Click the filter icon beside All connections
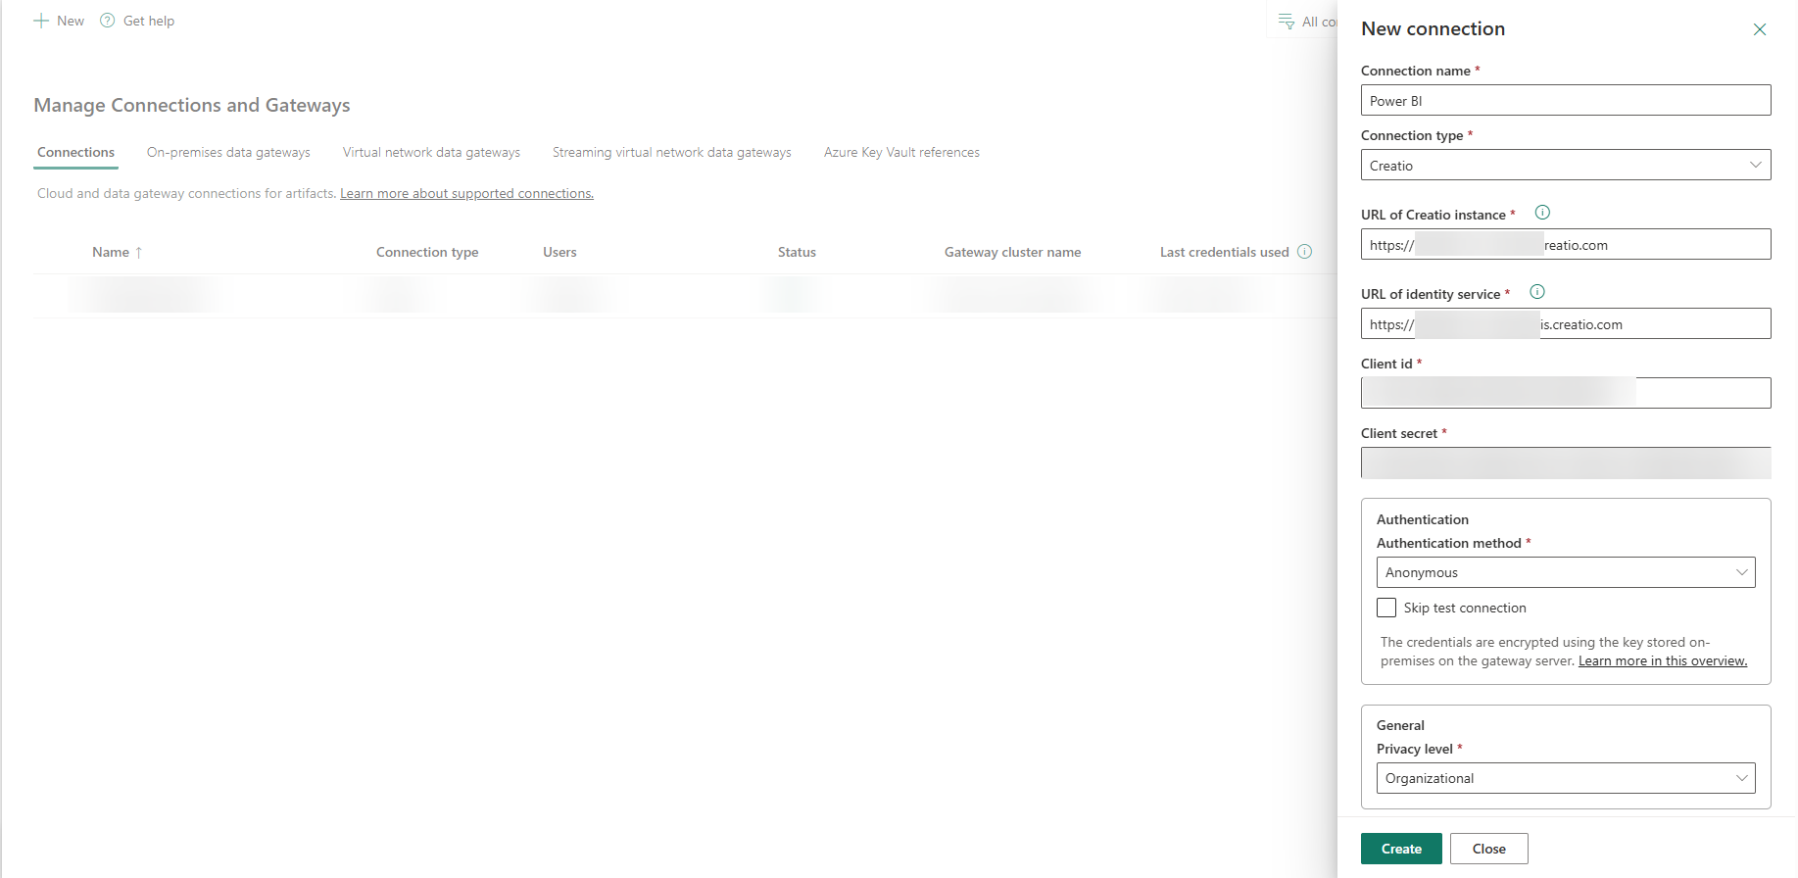This screenshot has width=1798, height=878. click(x=1287, y=22)
